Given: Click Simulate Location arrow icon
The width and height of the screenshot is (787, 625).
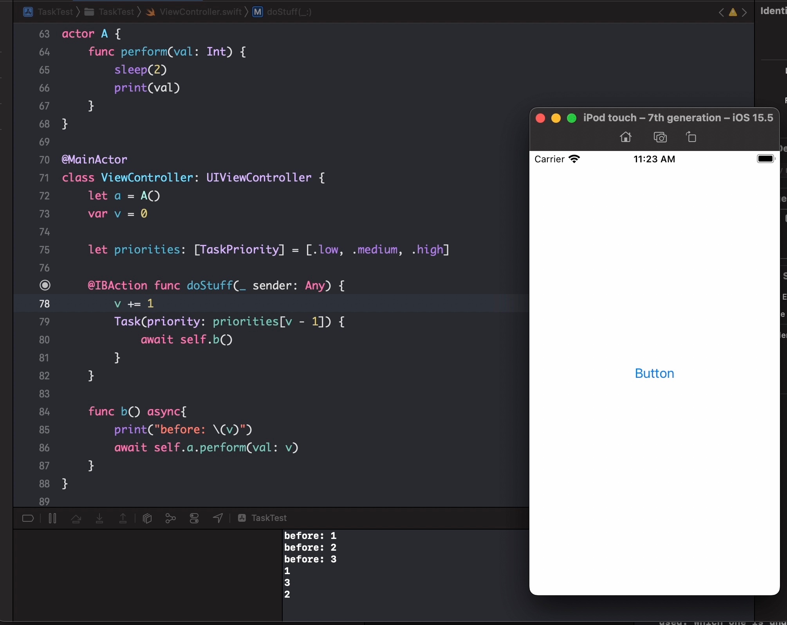Looking at the screenshot, I should 218,518.
